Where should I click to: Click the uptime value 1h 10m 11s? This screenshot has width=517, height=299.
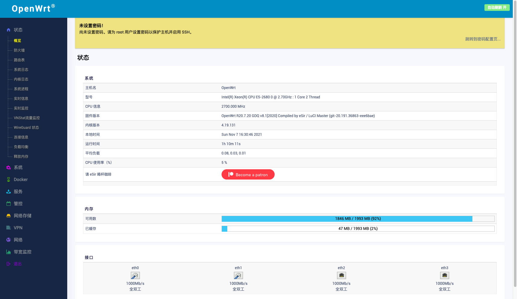tap(231, 144)
